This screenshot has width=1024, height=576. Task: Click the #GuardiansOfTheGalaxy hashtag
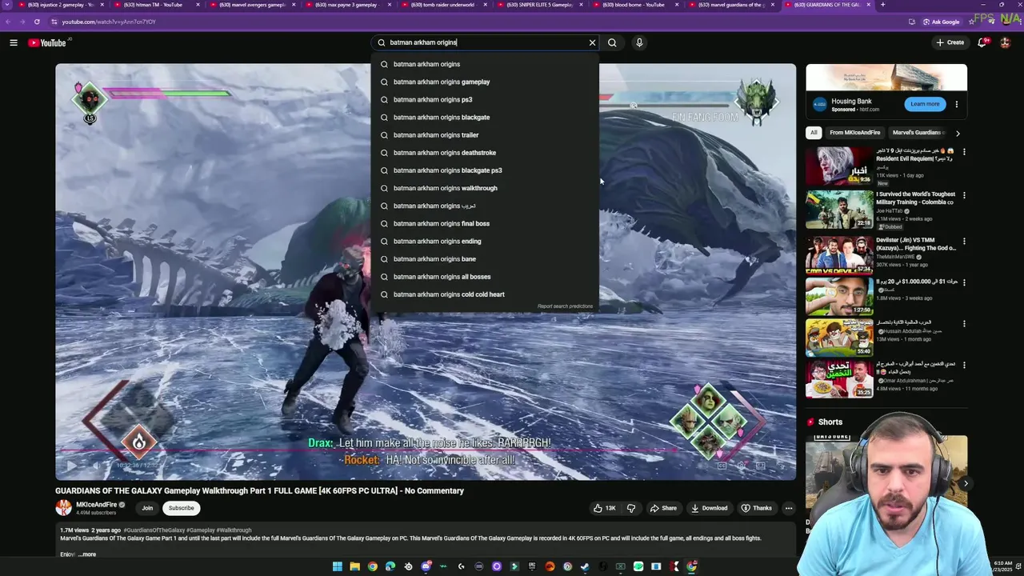pyautogui.click(x=154, y=530)
